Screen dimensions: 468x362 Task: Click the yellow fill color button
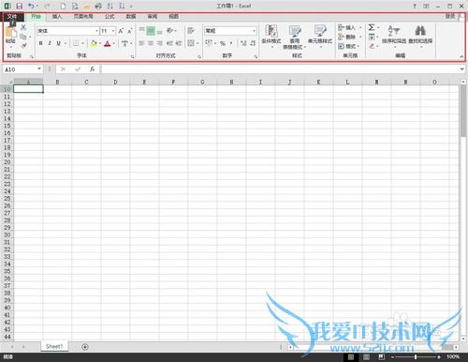(x=94, y=43)
